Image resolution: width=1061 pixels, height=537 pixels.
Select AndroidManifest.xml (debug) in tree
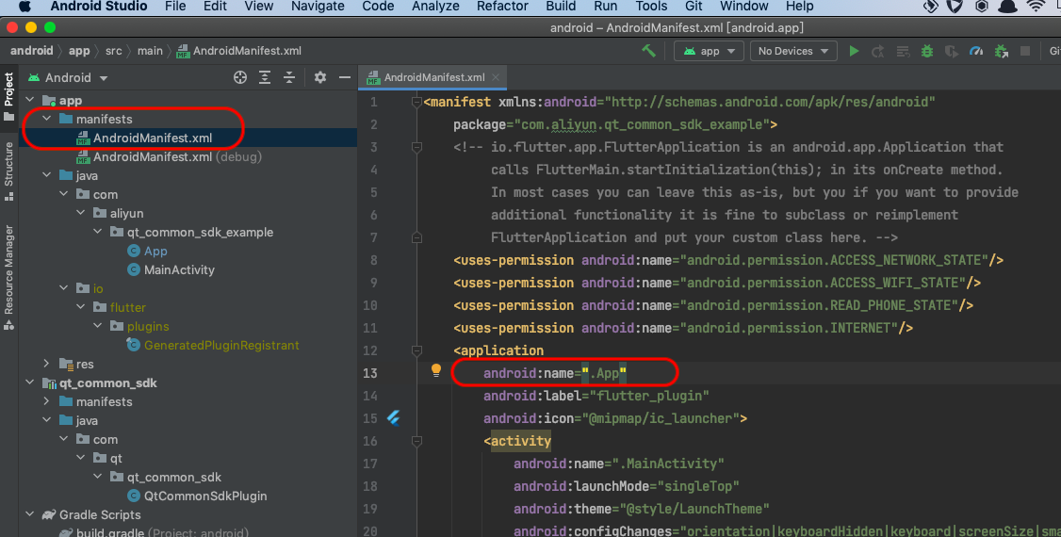177,157
